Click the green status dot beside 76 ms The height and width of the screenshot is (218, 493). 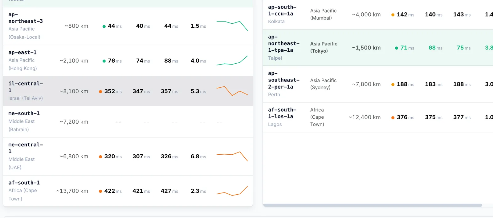[x=104, y=61]
